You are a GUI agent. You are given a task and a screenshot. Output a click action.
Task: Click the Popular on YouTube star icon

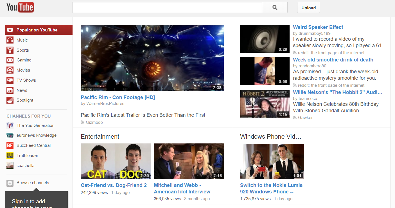(x=10, y=30)
